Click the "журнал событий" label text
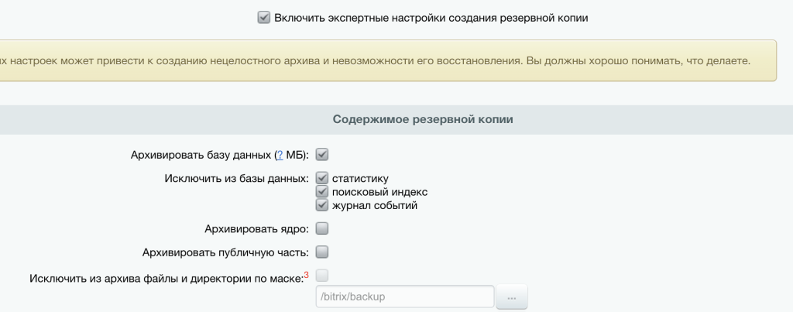793x312 pixels. pos(375,205)
